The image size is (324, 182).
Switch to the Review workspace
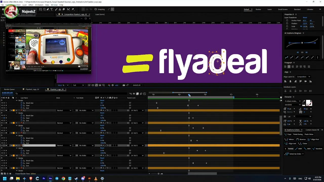(258, 9)
